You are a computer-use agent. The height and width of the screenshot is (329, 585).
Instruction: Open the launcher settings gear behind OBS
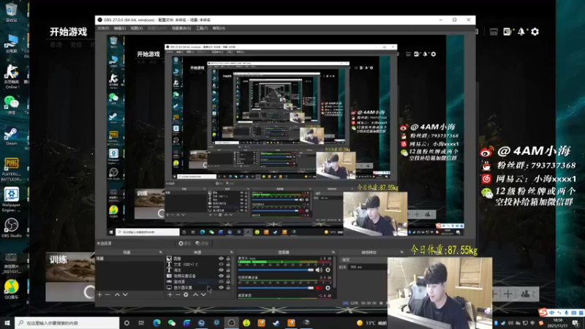click(535, 31)
